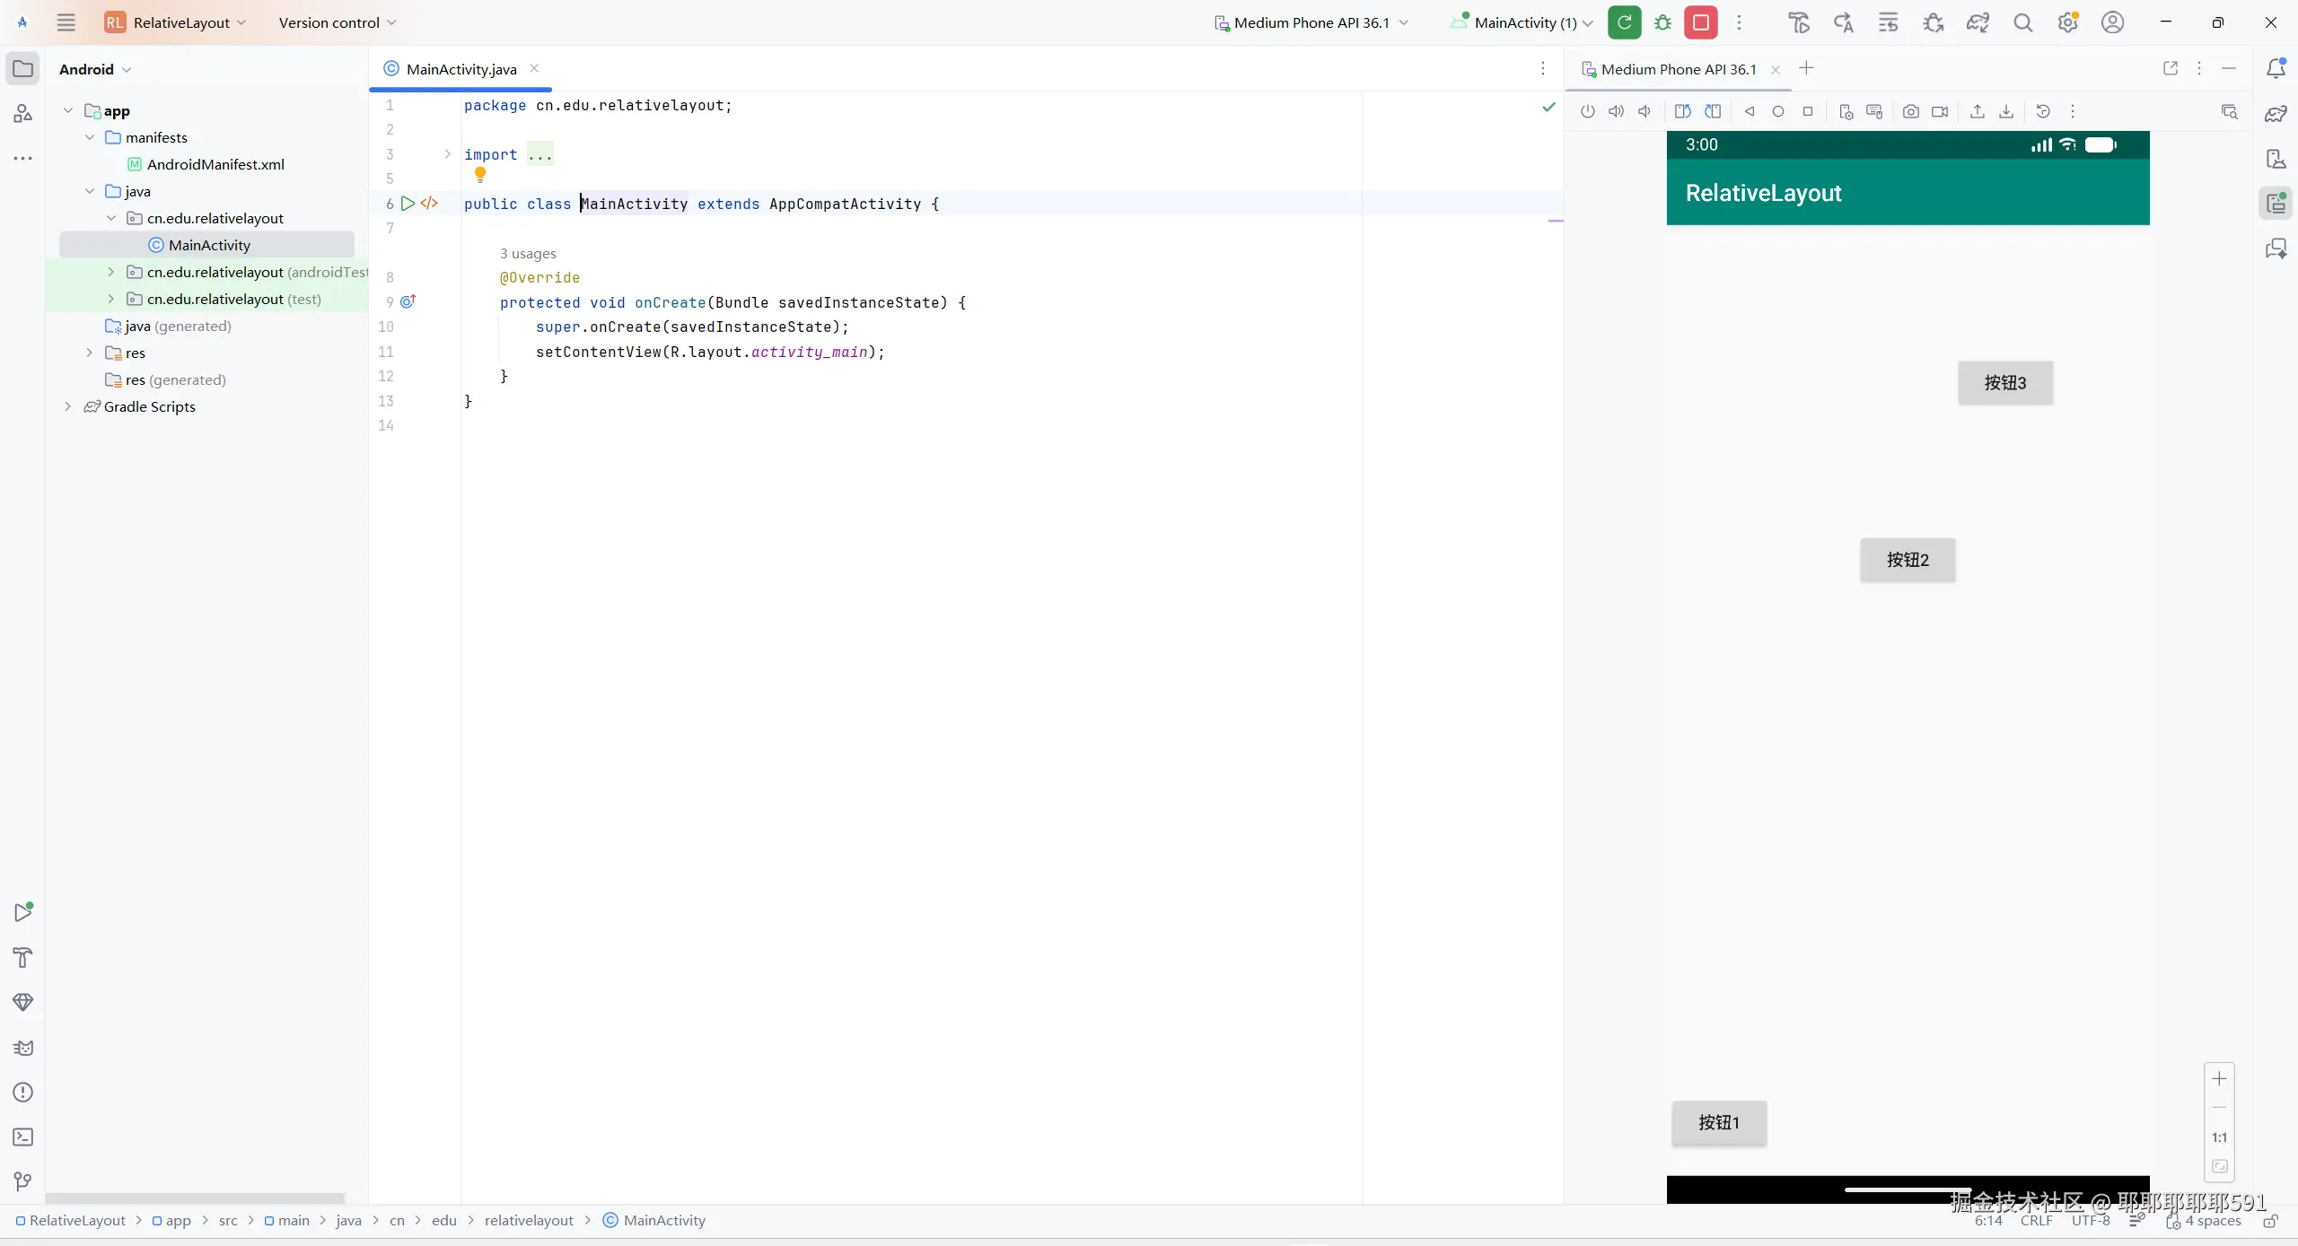Toggle the Running Devices tool window

click(2276, 204)
